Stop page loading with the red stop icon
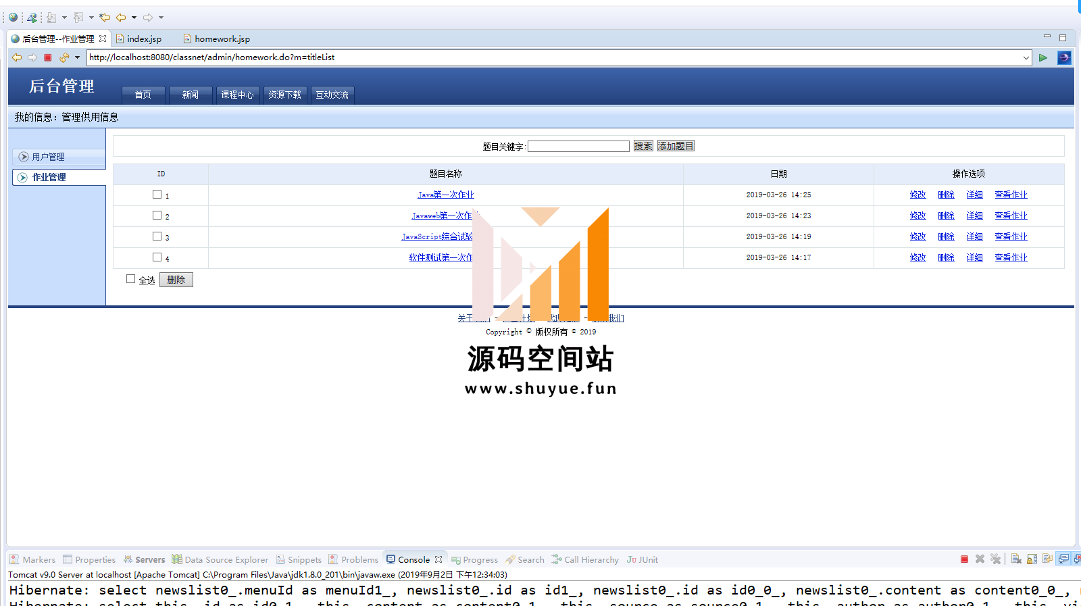Screen dimensions: 1081x606 pyautogui.click(x=48, y=57)
